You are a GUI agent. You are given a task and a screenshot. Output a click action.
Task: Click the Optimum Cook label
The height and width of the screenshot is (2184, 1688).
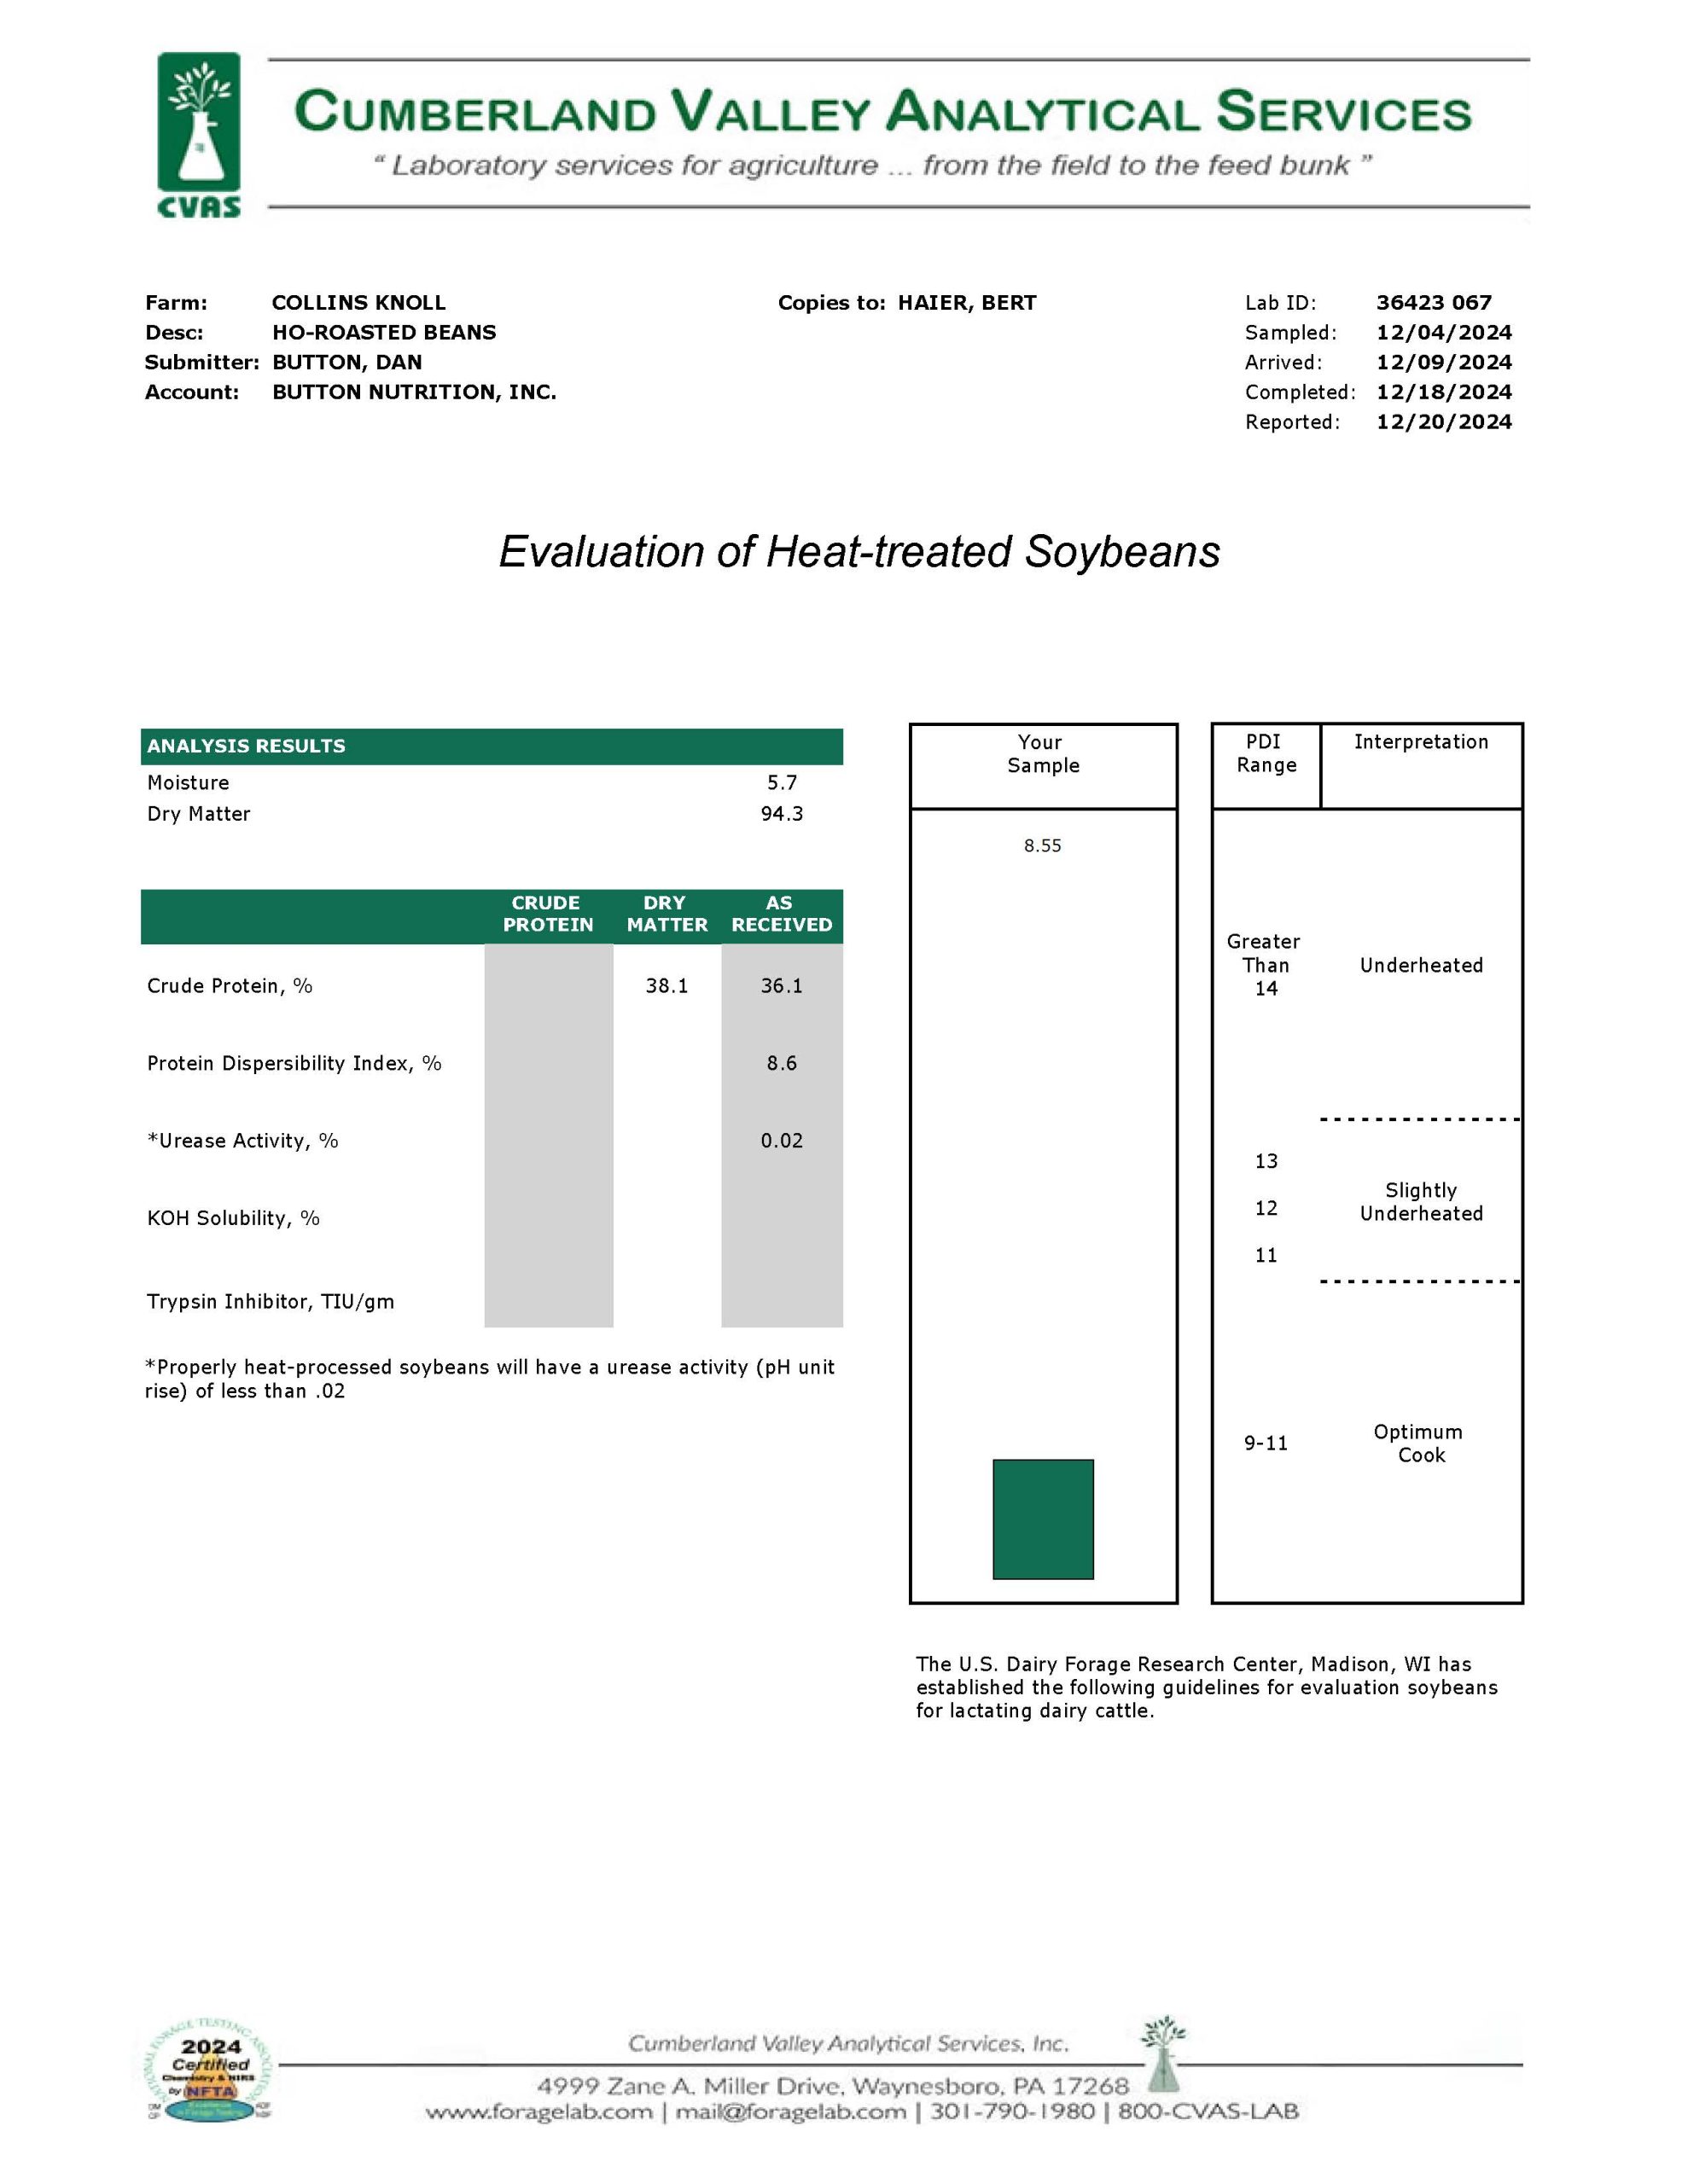pos(1419,1444)
